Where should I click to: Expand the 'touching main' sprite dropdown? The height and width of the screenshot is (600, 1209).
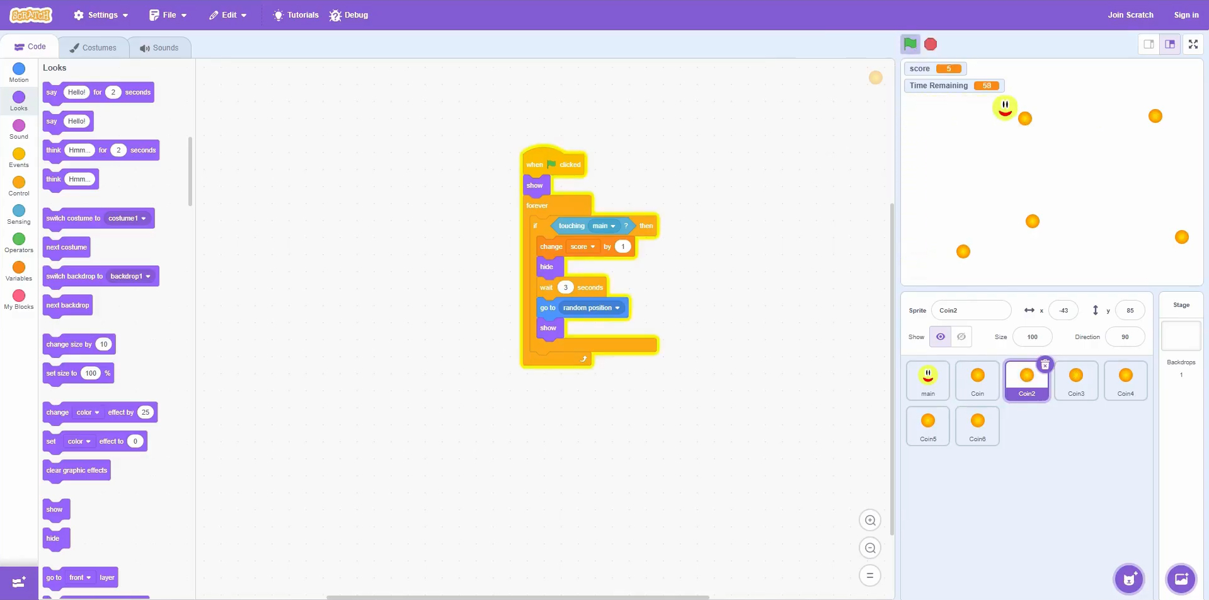point(612,226)
